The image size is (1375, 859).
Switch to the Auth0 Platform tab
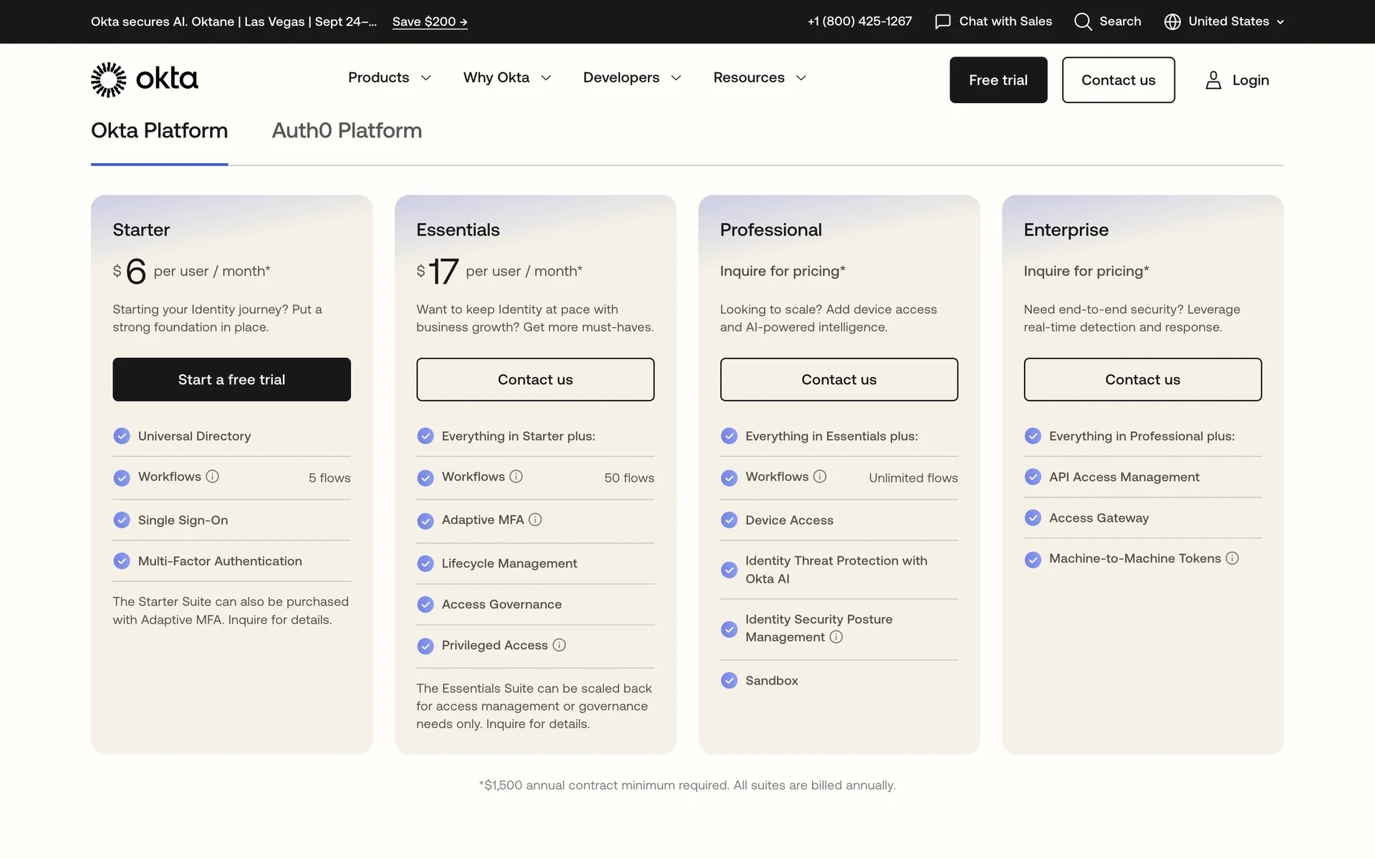[x=347, y=131]
